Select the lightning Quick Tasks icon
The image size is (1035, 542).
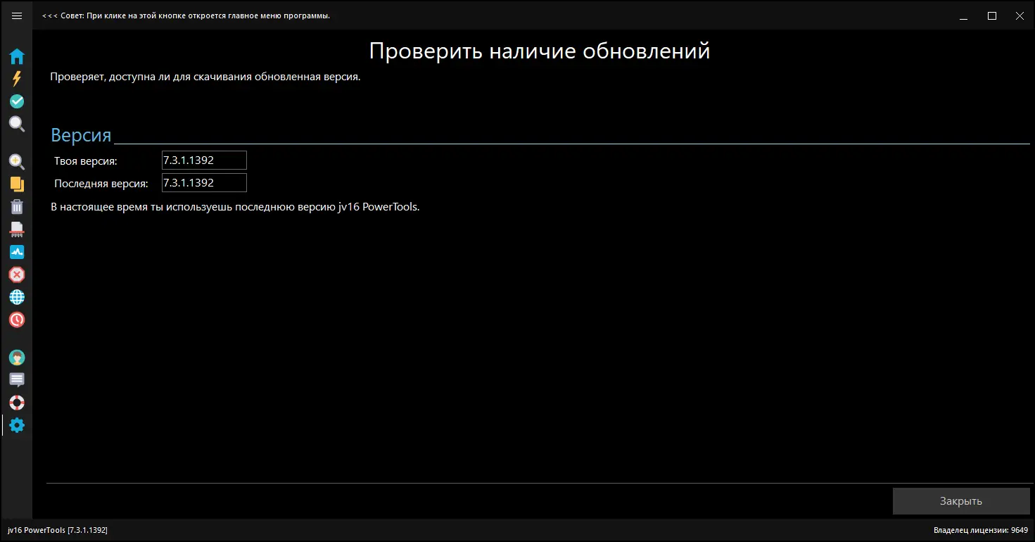pyautogui.click(x=17, y=78)
